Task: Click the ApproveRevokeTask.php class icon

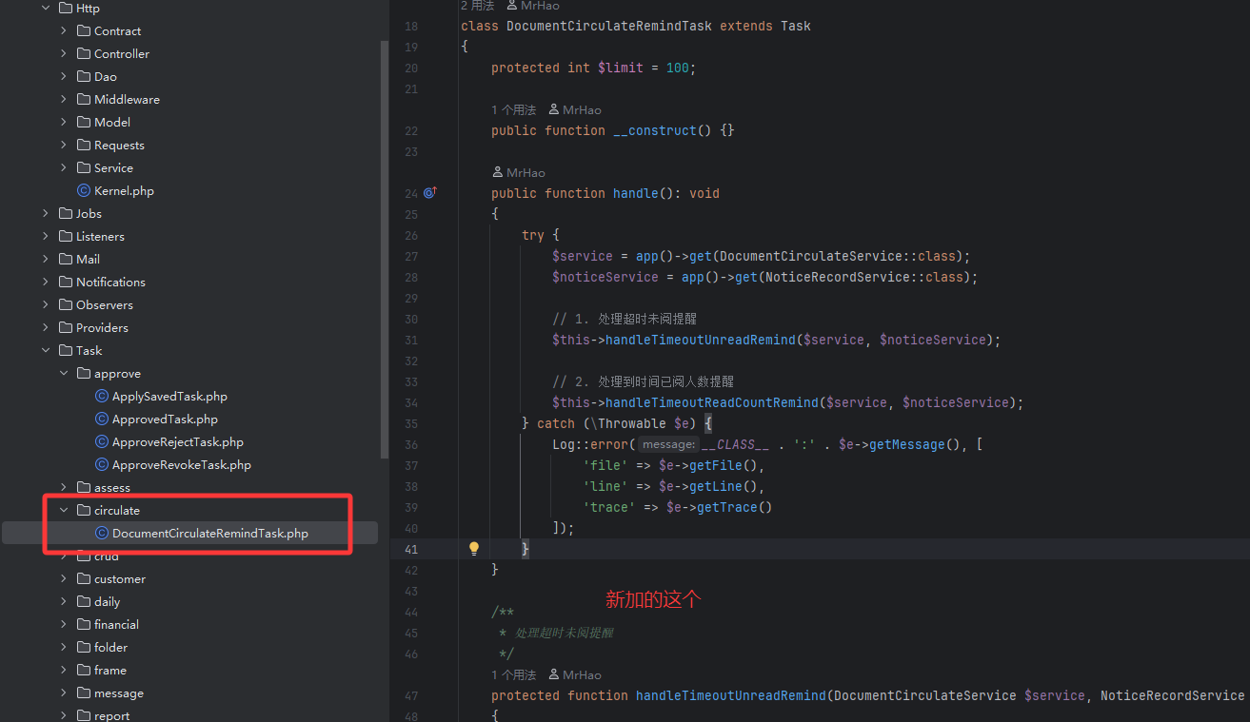Action: pyautogui.click(x=102, y=465)
